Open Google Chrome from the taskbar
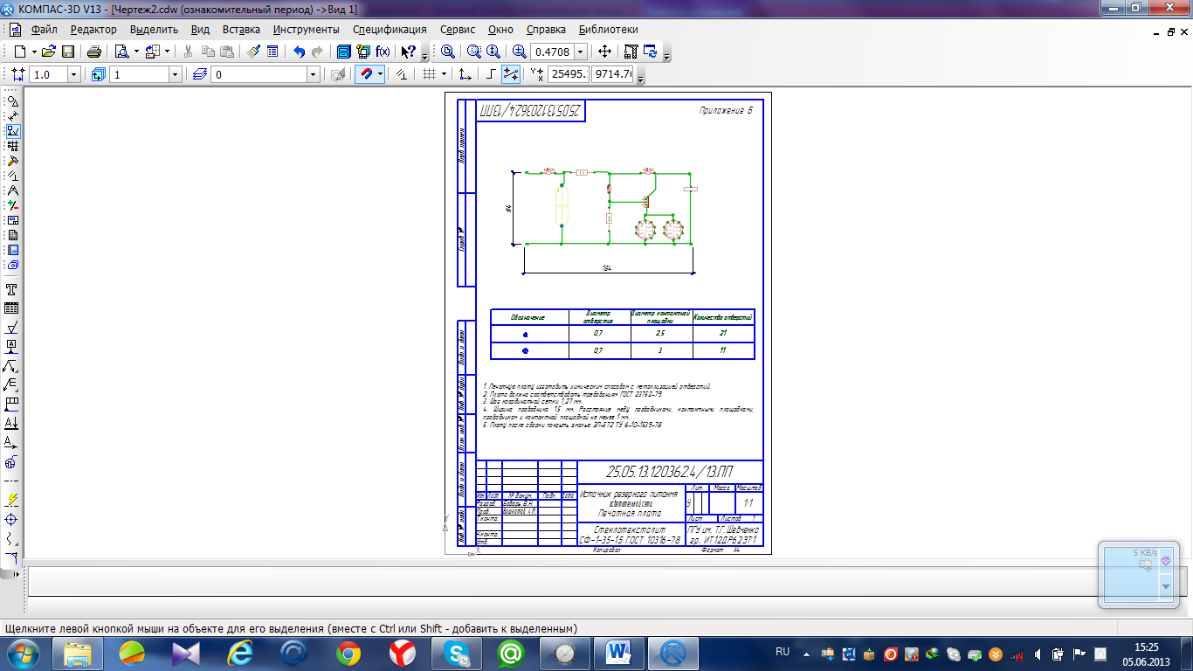The width and height of the screenshot is (1193, 671). click(x=348, y=653)
